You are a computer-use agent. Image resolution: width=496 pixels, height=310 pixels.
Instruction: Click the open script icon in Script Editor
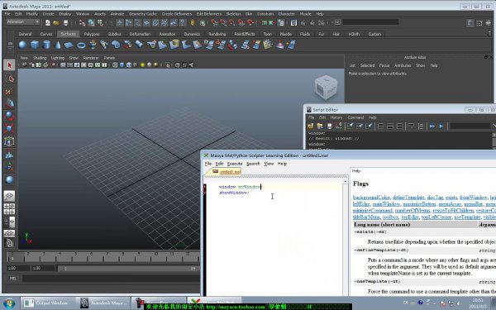[311, 126]
